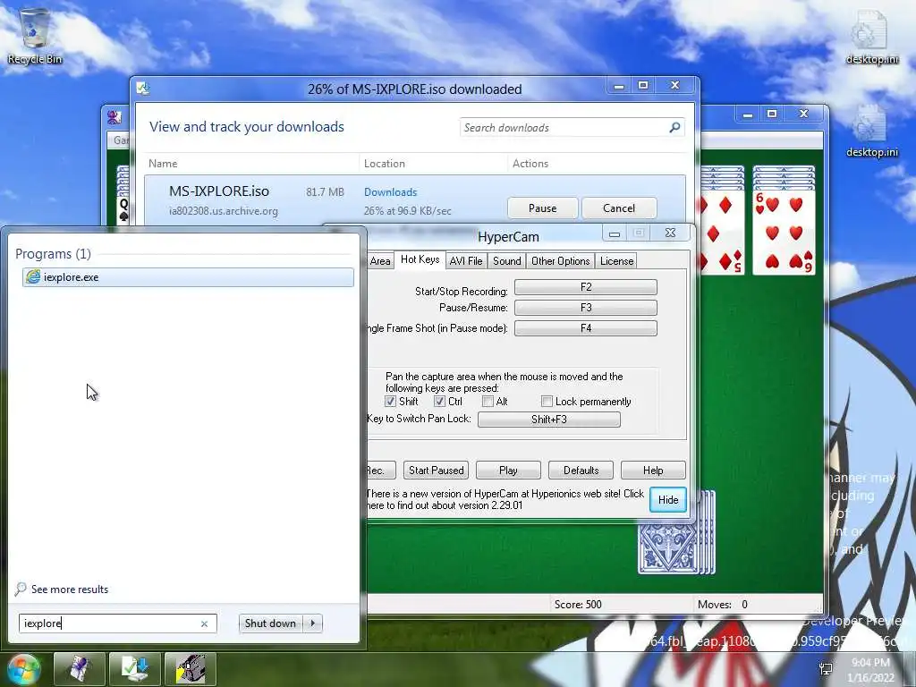
Task: Switch to the Screen Area tab
Action: 379,261
